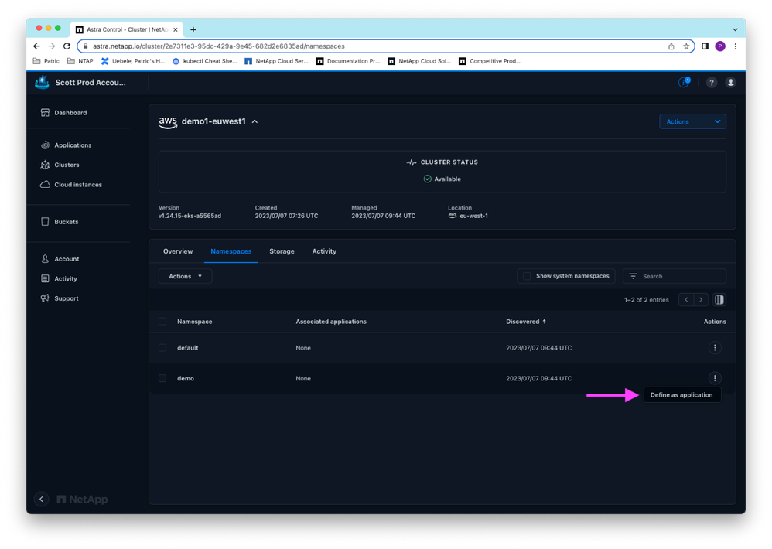
Task: Click the browser back arrow
Action: [x=37, y=46]
